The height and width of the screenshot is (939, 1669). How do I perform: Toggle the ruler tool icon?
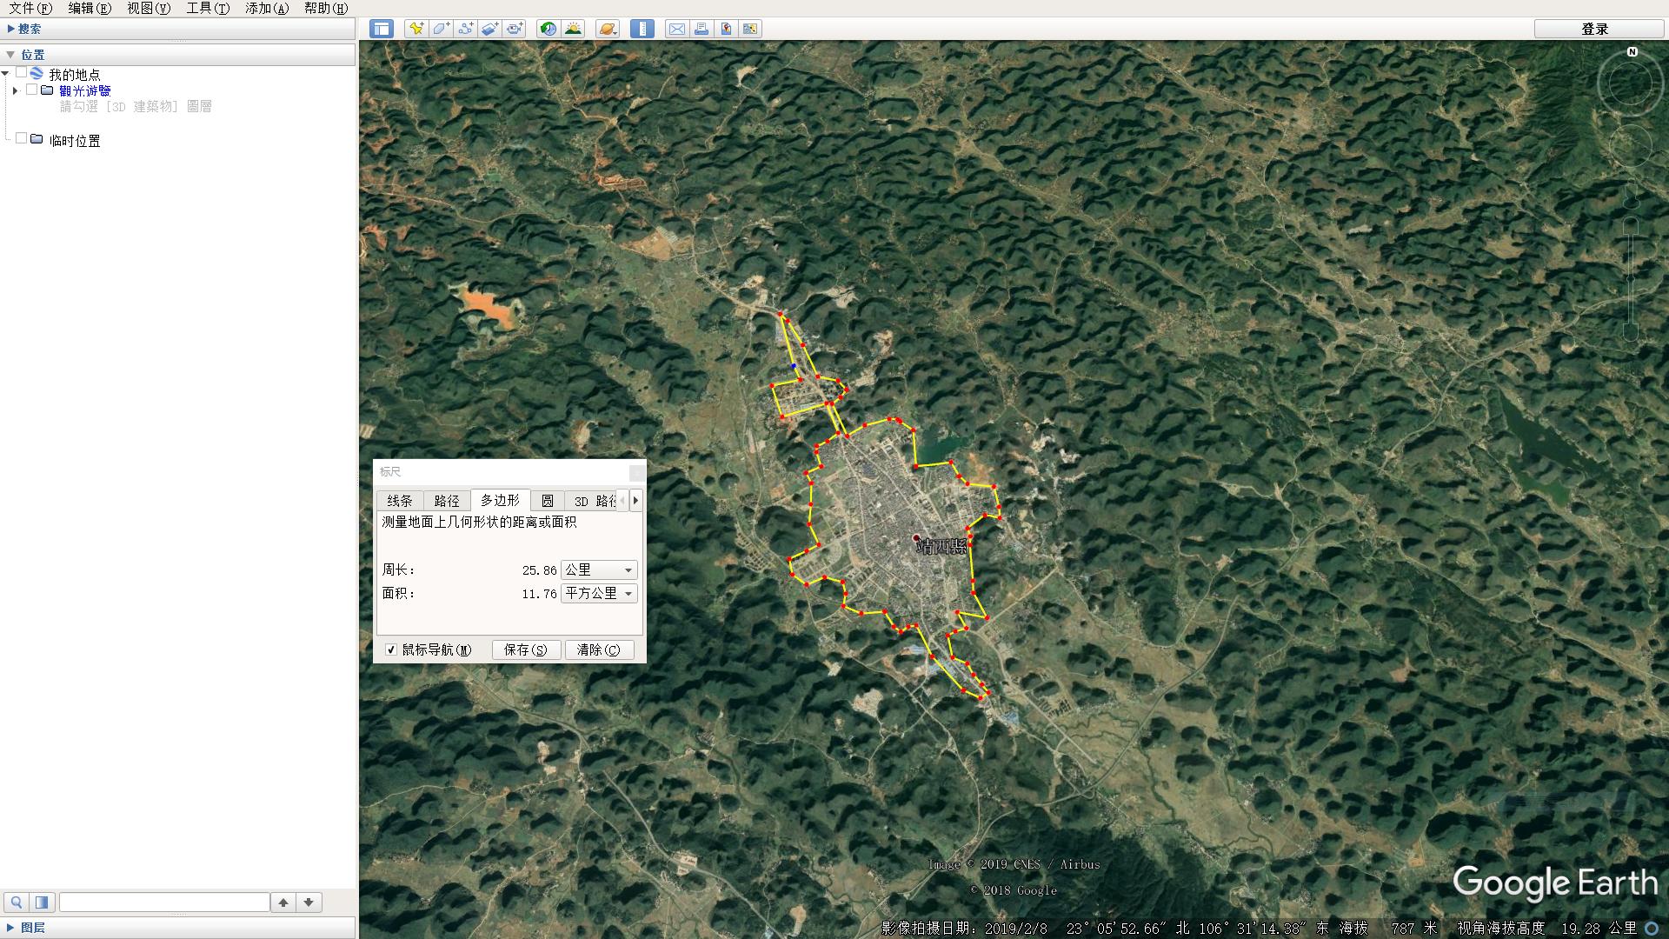pos(642,29)
